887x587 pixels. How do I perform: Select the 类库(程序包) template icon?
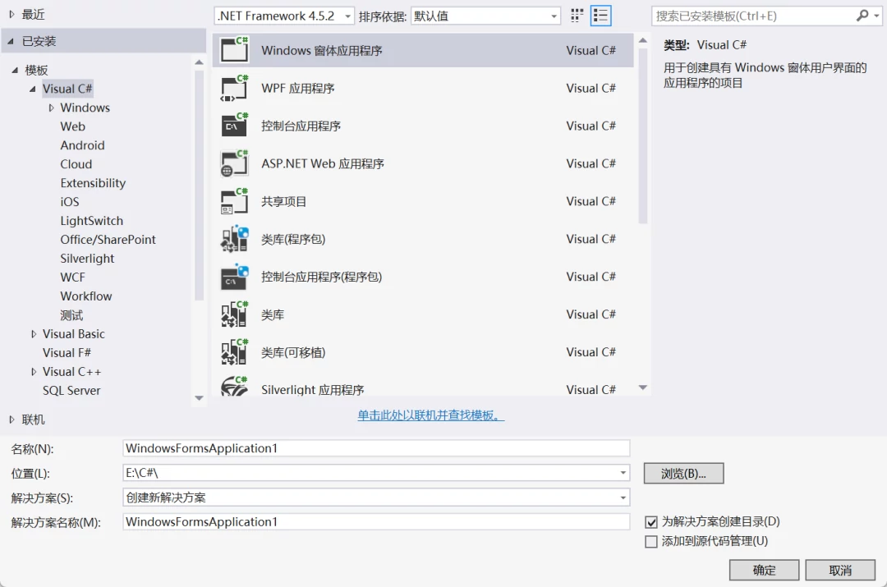coord(234,239)
